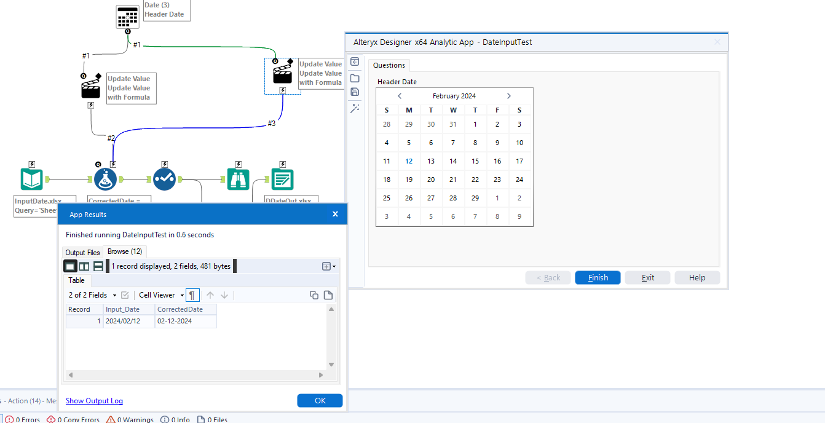Select February 12 in the calendar
Image resolution: width=825 pixels, height=423 pixels.
pos(408,160)
